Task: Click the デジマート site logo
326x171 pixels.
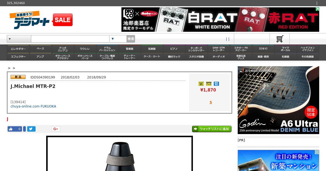Action: click(30, 20)
